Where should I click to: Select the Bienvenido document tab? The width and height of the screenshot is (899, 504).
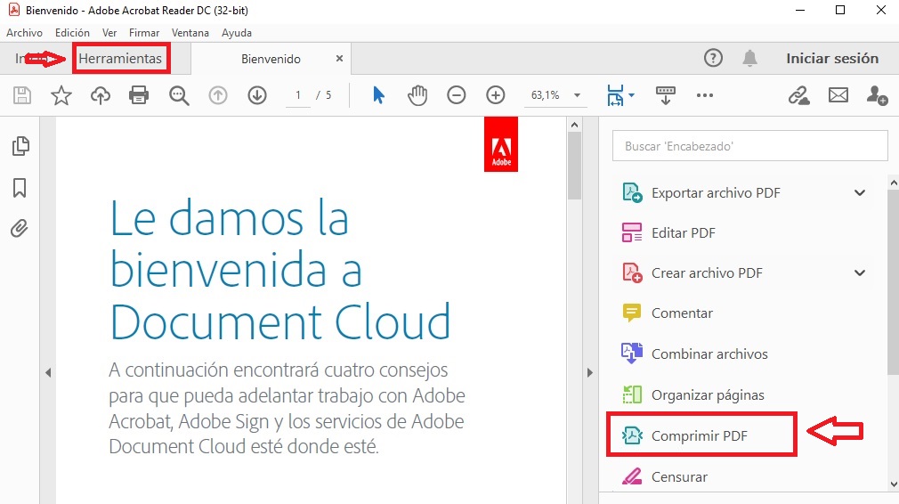point(271,59)
